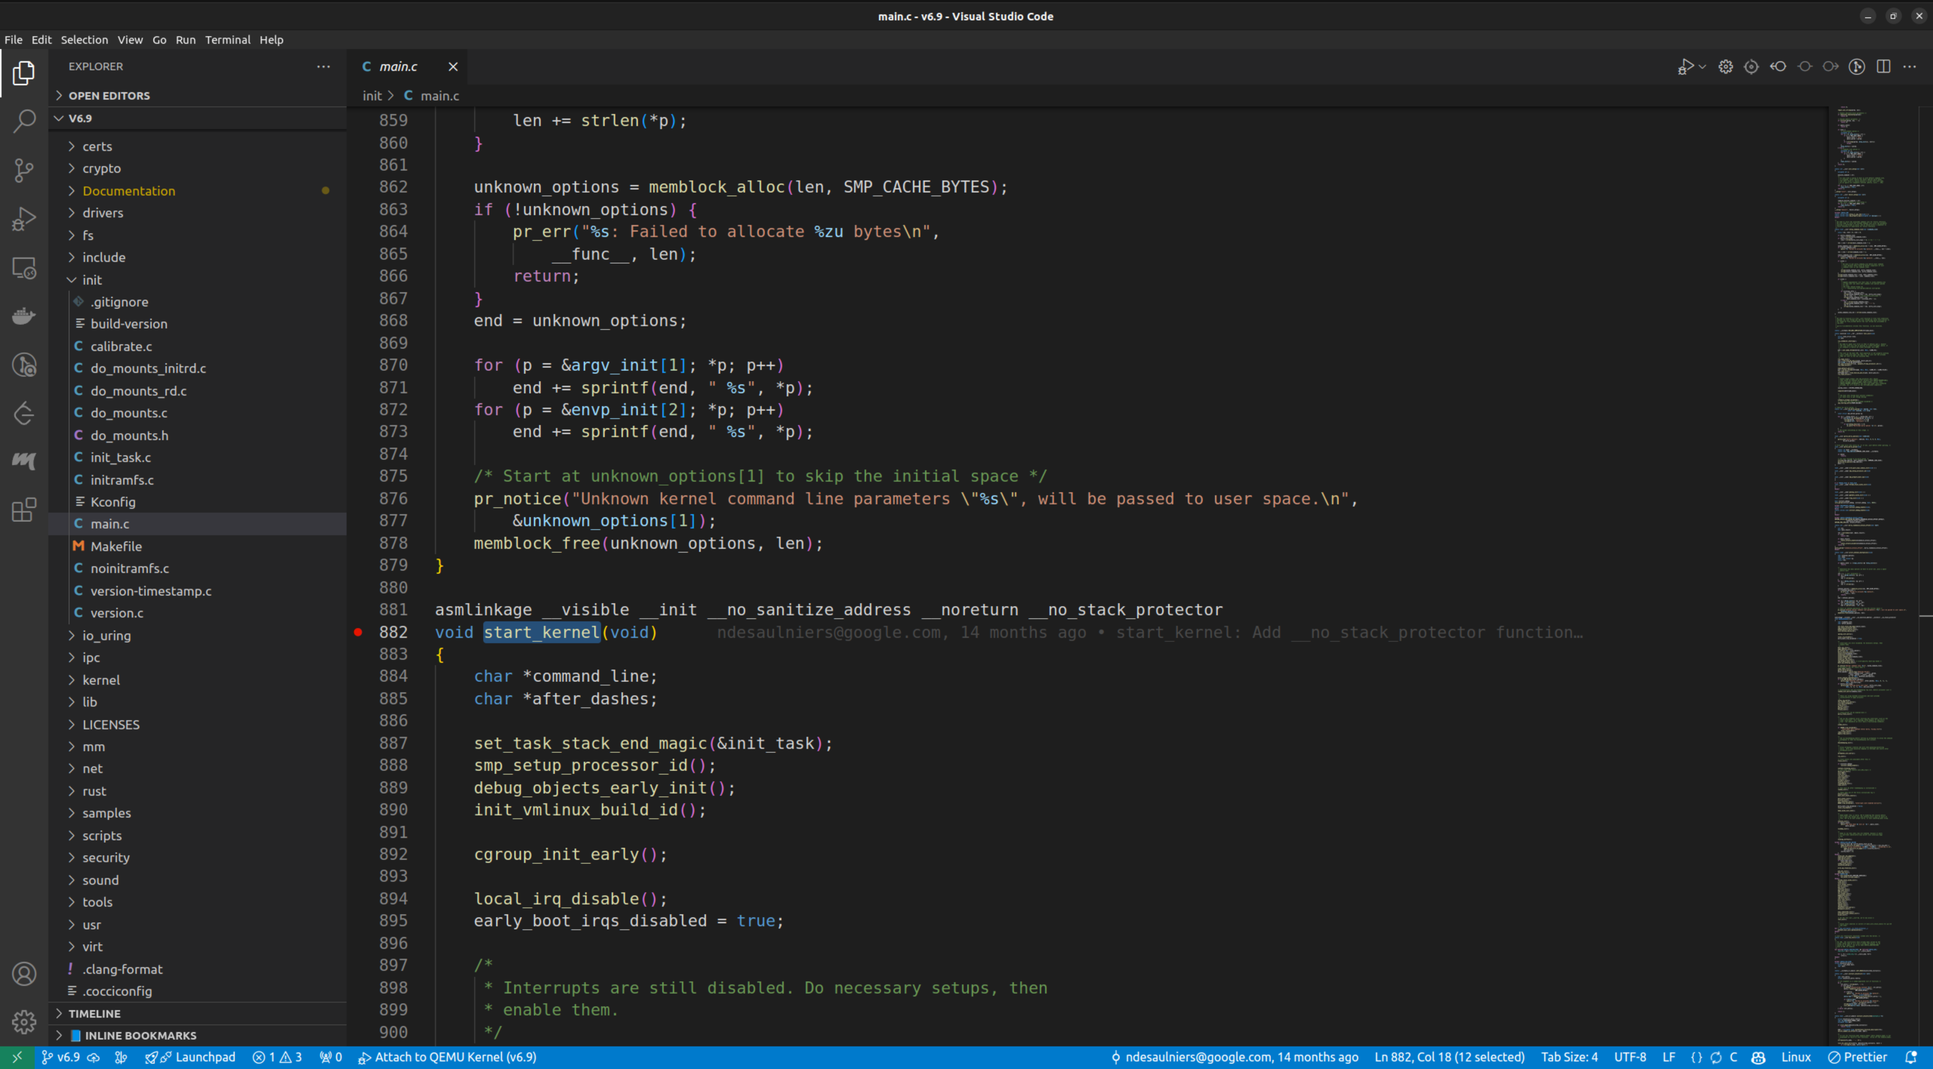Viewport: 1933px width, 1069px height.
Task: Open the Extensions view
Action: point(24,510)
